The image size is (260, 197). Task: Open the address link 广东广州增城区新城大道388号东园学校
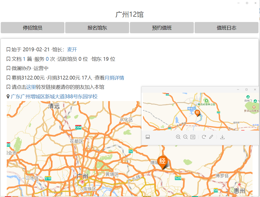pos(54,96)
